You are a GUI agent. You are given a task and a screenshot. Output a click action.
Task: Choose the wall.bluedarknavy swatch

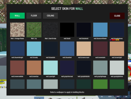[117, 30]
